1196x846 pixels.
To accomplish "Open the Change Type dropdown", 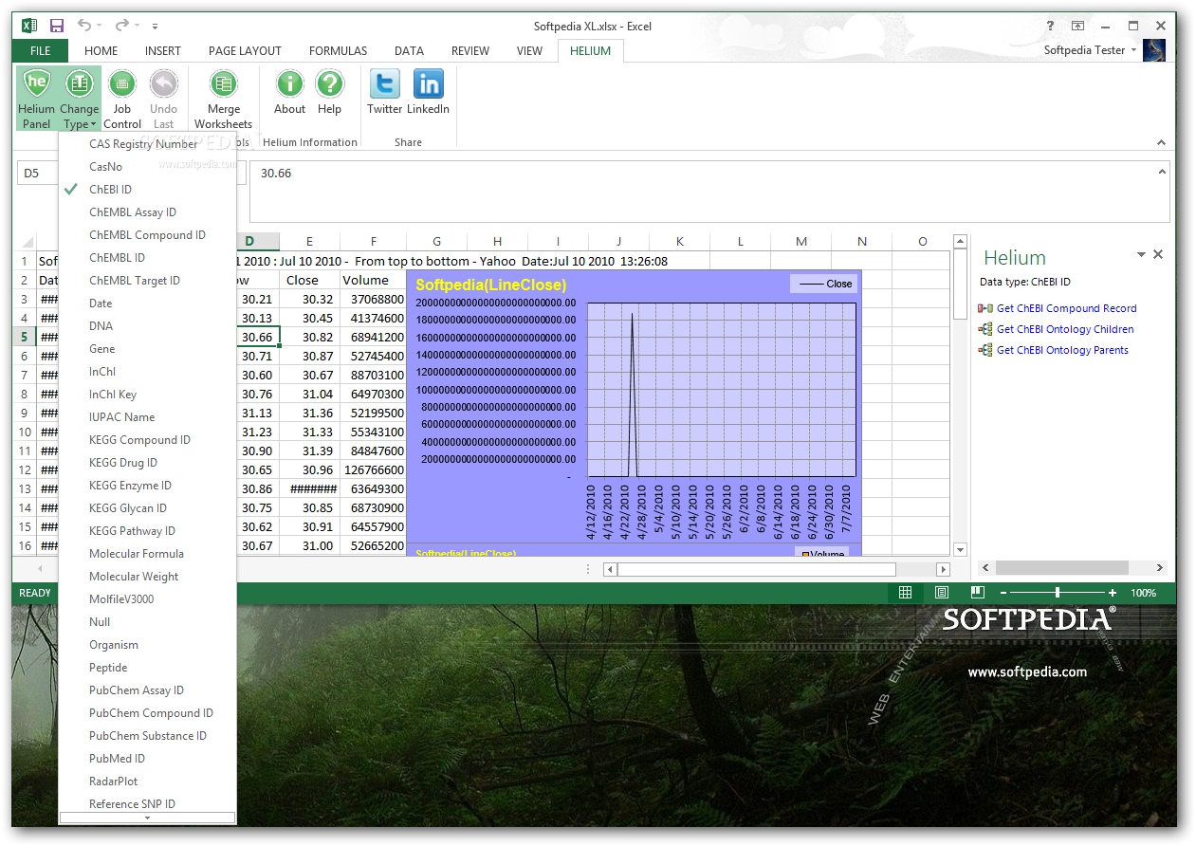I will click(x=79, y=99).
